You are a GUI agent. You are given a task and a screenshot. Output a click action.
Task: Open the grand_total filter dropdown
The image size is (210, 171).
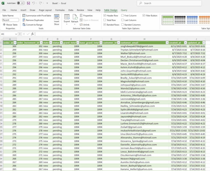pos(78,43)
